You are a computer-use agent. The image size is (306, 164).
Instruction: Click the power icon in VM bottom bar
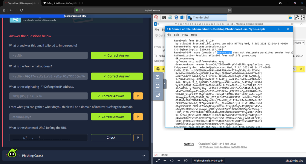click(172, 160)
